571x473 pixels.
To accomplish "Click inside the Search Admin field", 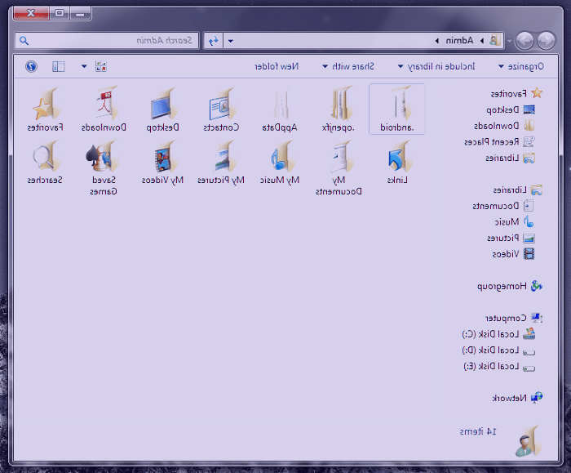I will [x=114, y=40].
